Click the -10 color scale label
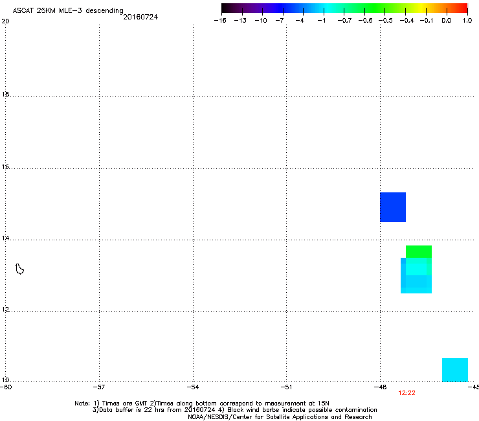Image resolution: width=479 pixels, height=421 pixels. click(x=261, y=21)
